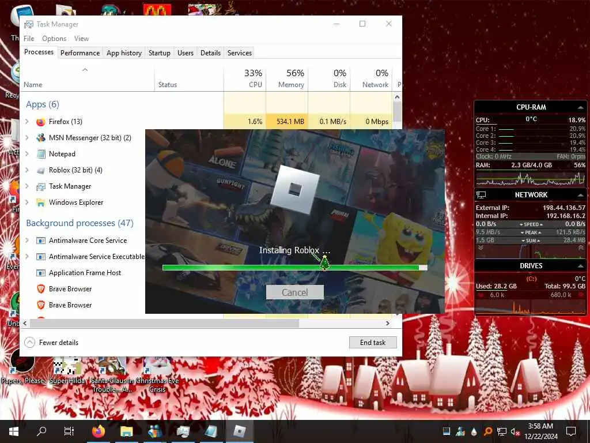Click the process list scroll-up arrow
This screenshot has width=590, height=443.
tap(397, 97)
